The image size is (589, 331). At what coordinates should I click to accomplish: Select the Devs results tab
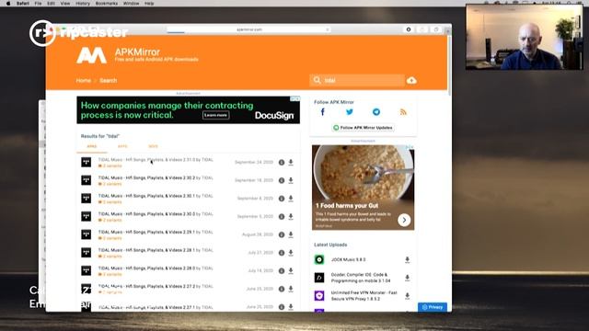click(153, 146)
